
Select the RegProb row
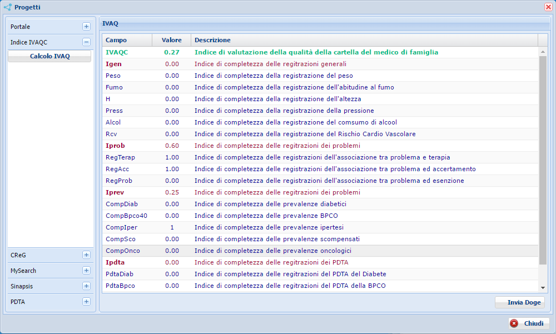click(x=320, y=181)
